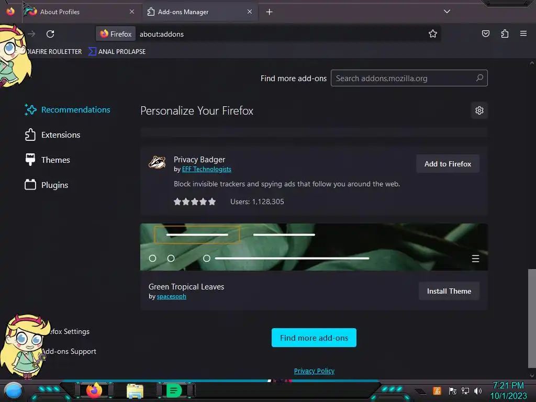Expand the list all tabs chevron

[x=447, y=12]
